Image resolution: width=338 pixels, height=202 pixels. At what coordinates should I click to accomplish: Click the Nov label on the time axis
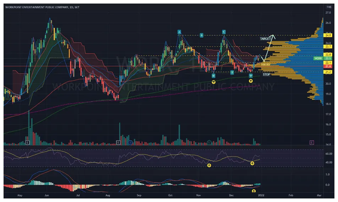click(199, 195)
